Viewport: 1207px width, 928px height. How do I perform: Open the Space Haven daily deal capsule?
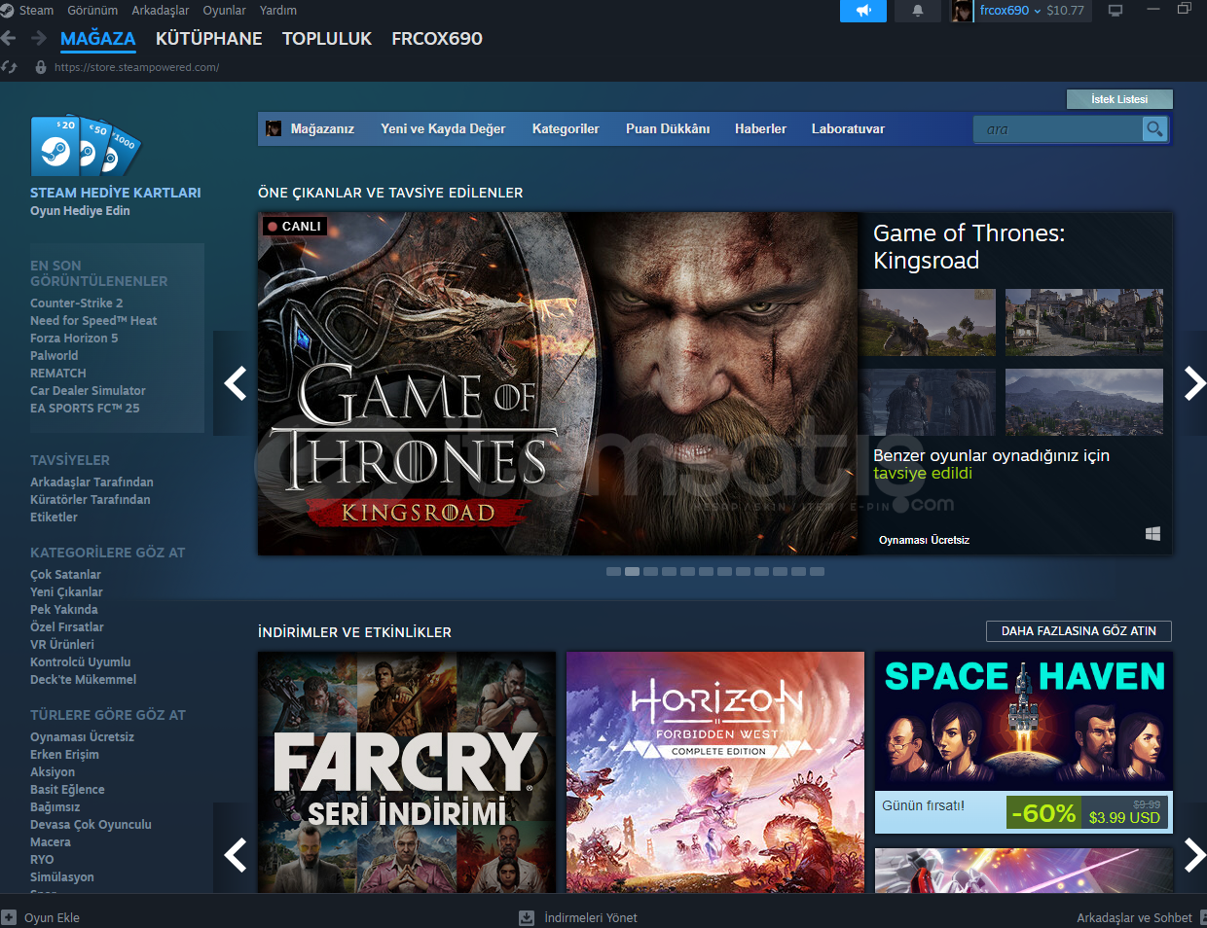pyautogui.click(x=1024, y=743)
